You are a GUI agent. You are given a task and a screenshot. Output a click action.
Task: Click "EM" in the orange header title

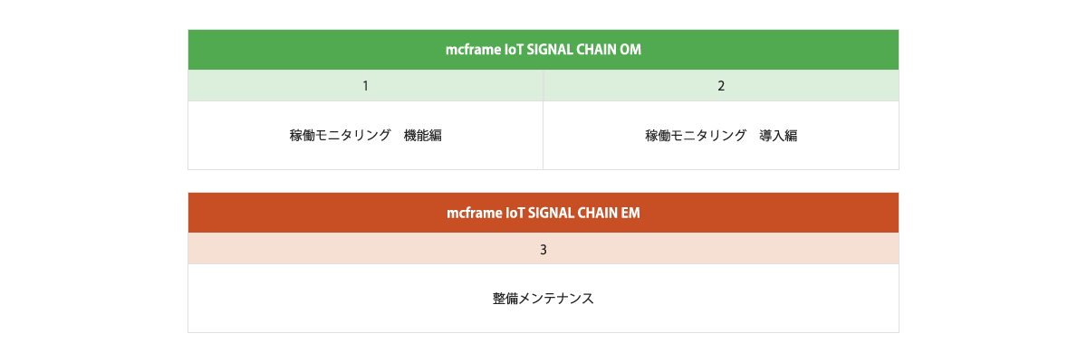[630, 213]
